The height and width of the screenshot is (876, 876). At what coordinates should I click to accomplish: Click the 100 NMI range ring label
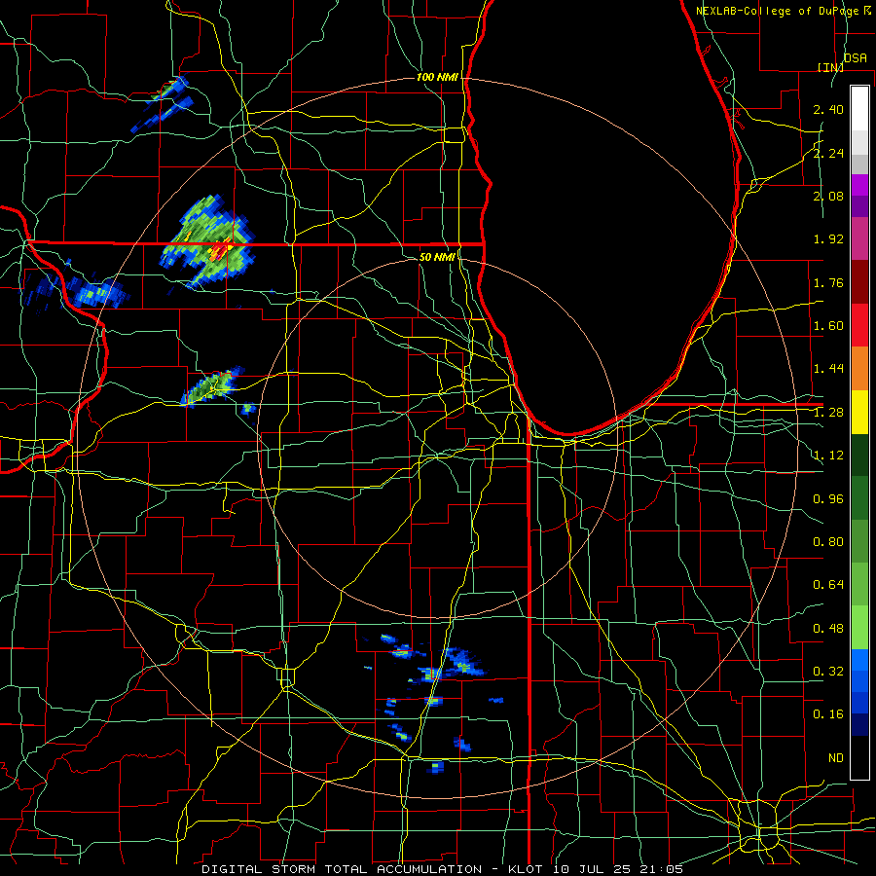[437, 77]
